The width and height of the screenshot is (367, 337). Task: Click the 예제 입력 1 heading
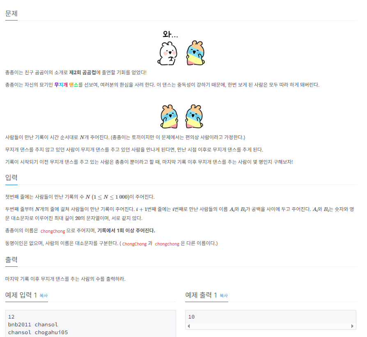(x=21, y=295)
